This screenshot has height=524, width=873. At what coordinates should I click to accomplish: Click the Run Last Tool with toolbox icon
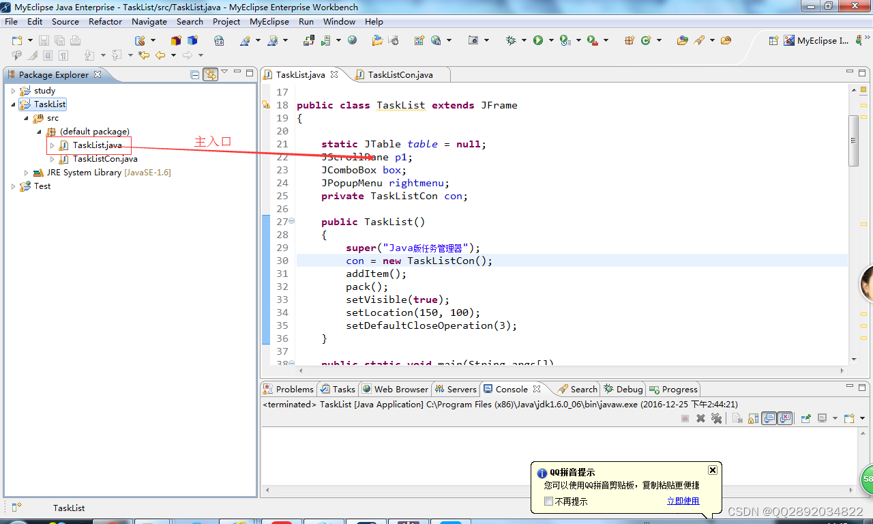(x=592, y=41)
